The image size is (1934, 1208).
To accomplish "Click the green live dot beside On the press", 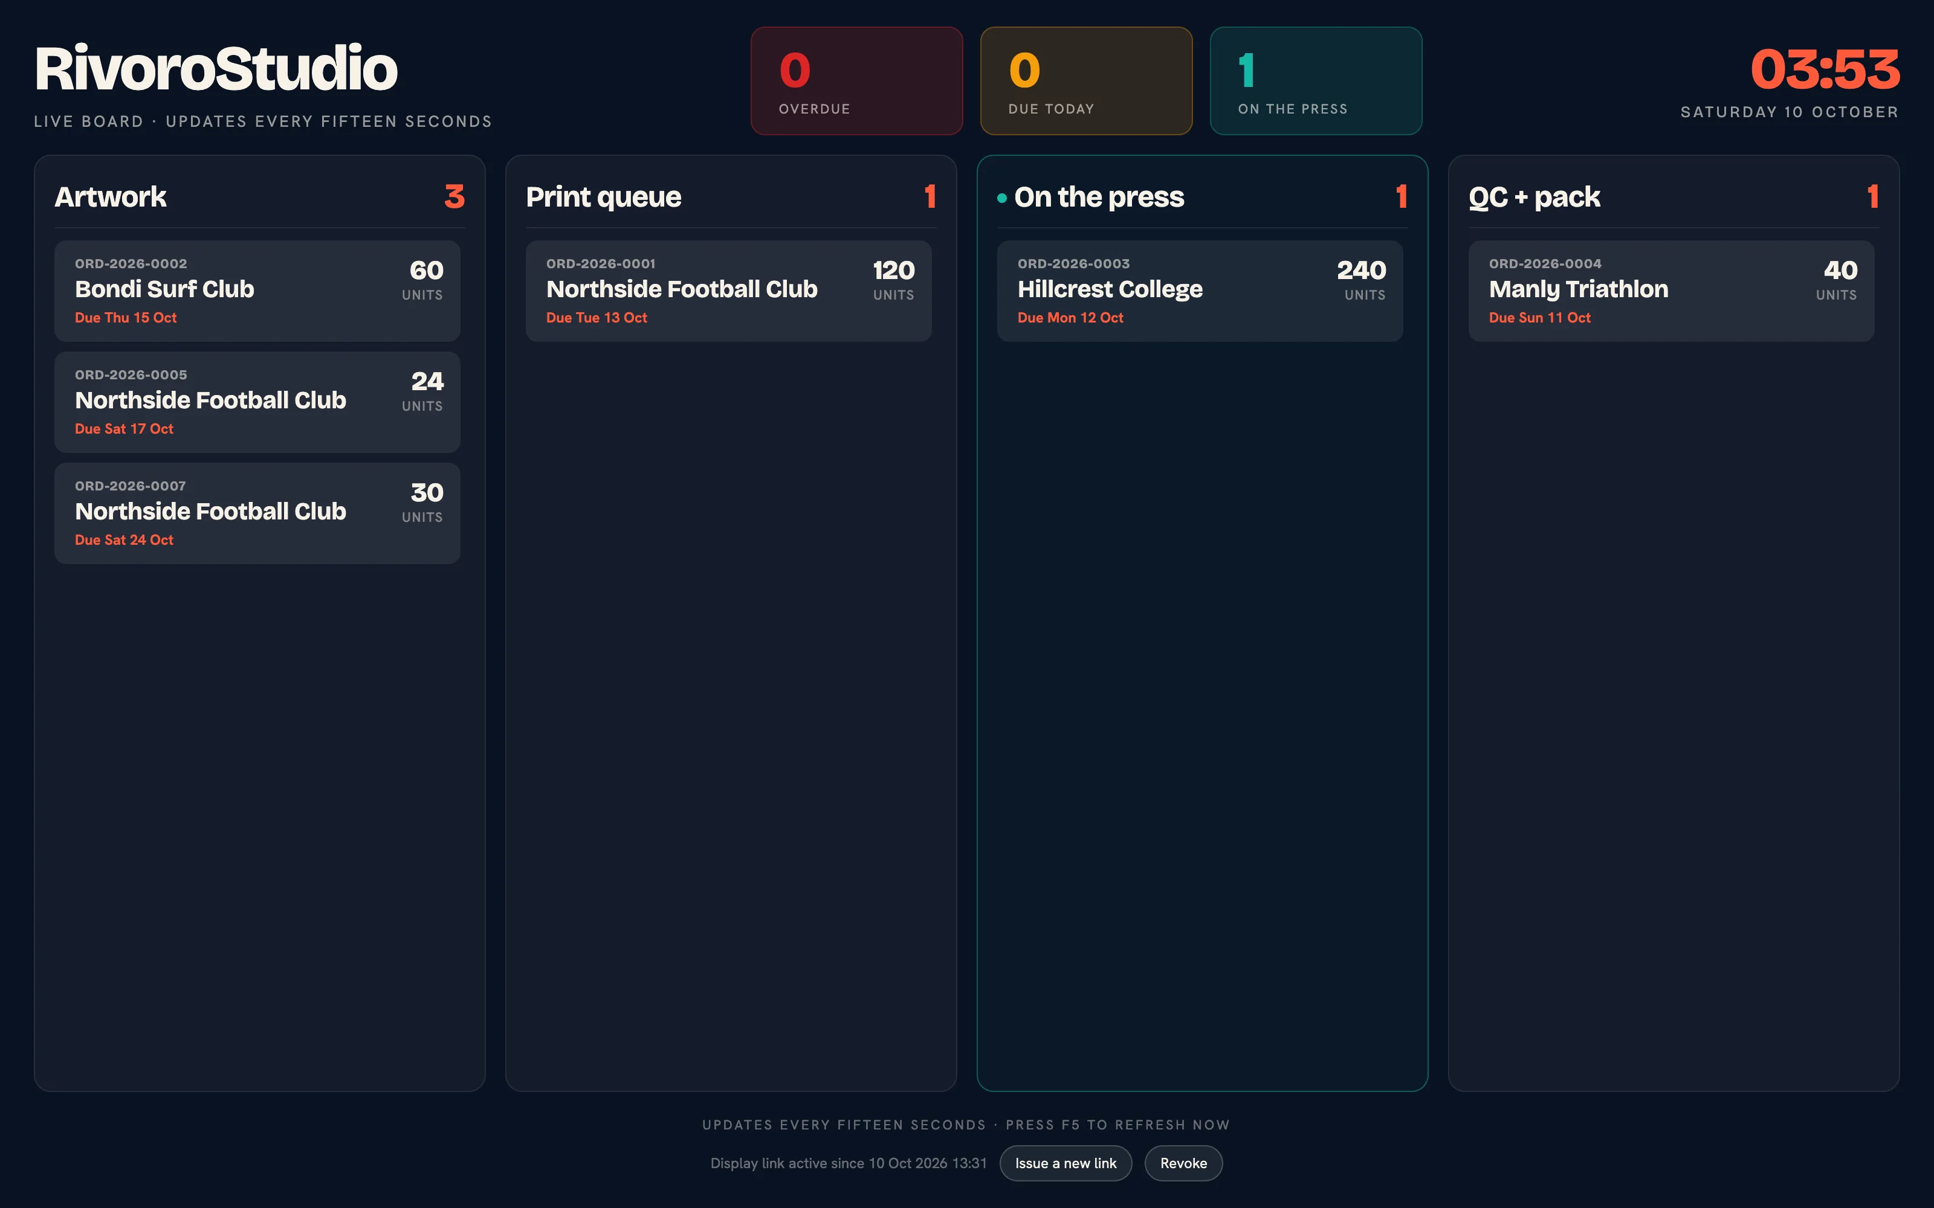I will 1001,198.
